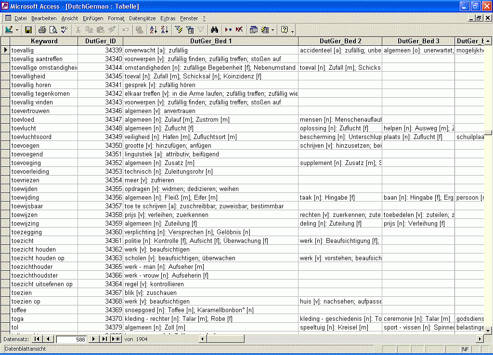Click the cell 'meer [v]: zufrieren'
The height and width of the screenshot is (355, 493).
tap(211, 180)
